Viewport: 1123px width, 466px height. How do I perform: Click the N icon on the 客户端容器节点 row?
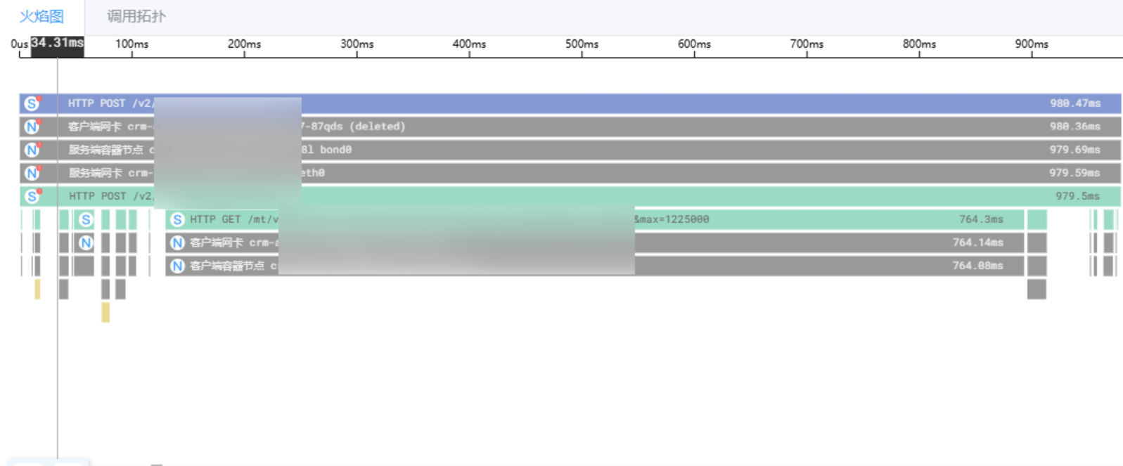[177, 266]
